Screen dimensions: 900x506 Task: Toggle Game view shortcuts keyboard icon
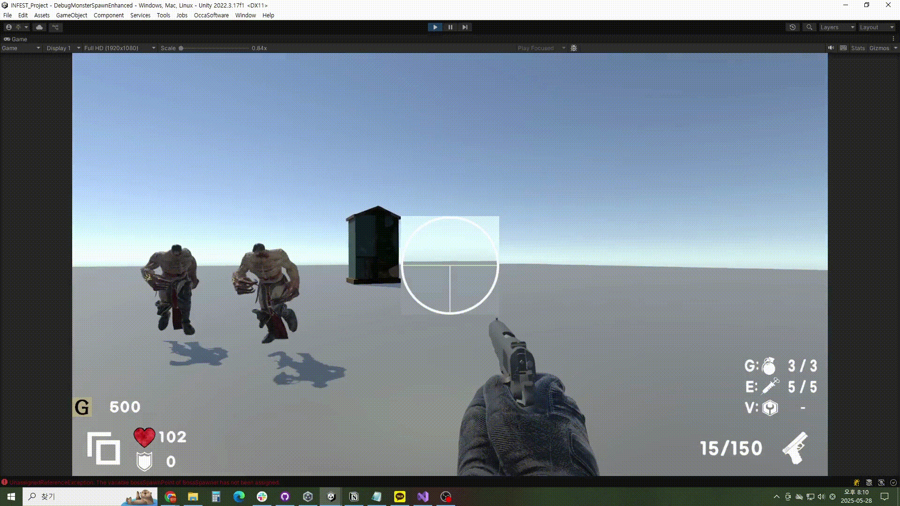[x=843, y=48]
